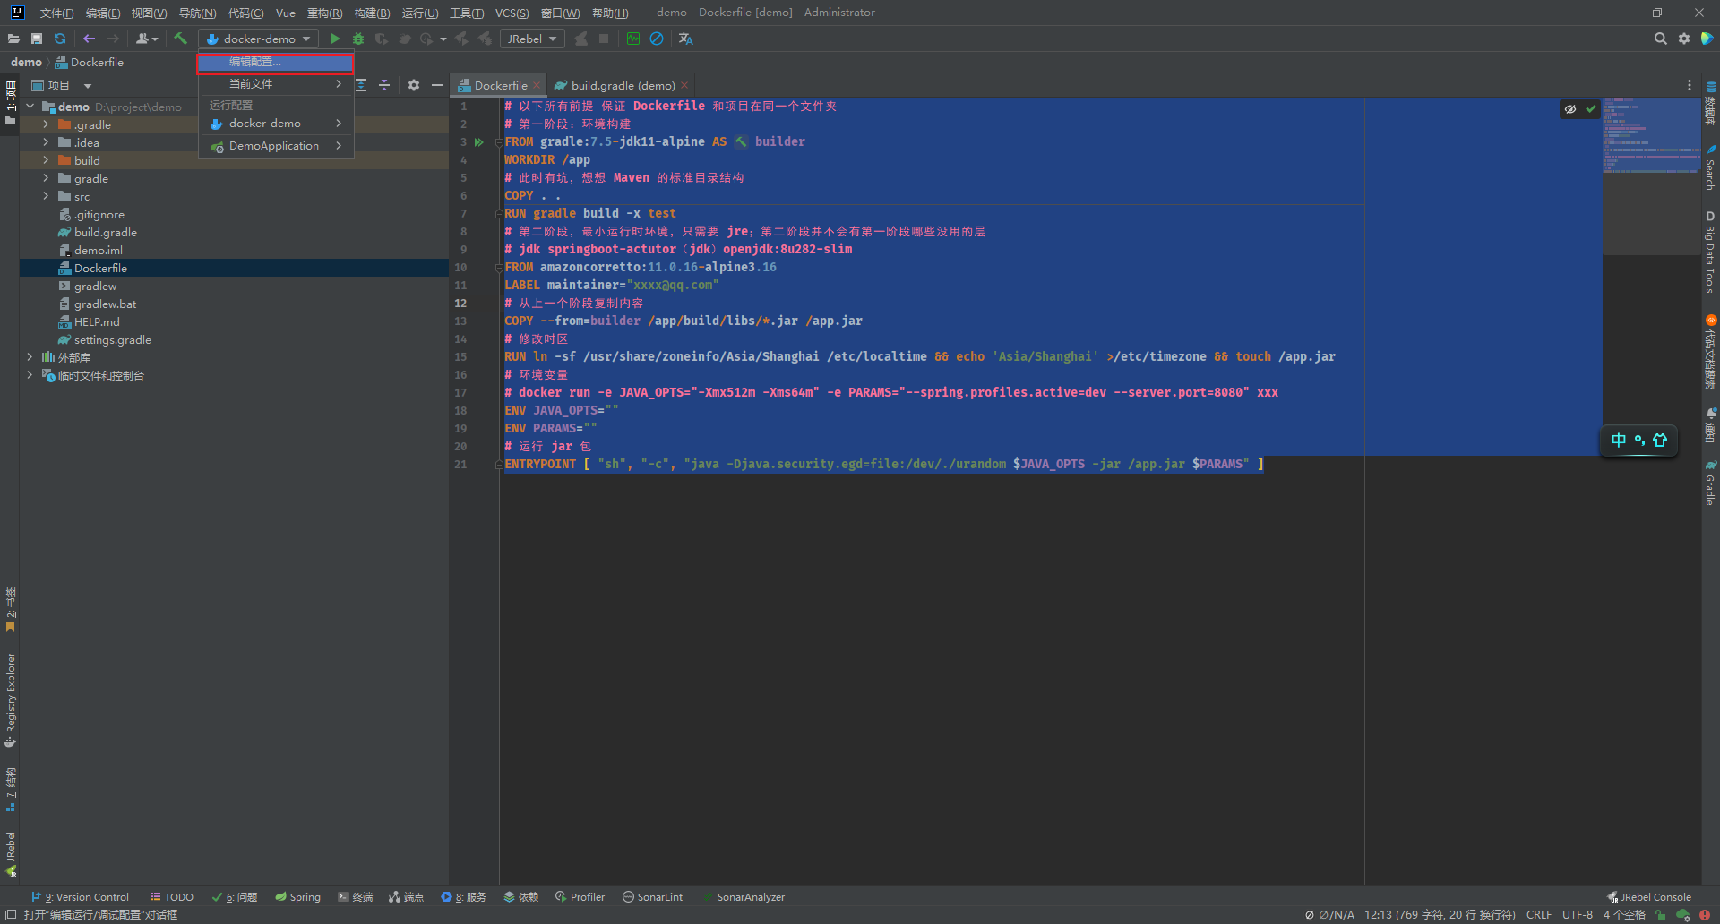Click the collapse-all icon in project panel header
Screen dimensions: 1720x924
point(384,85)
